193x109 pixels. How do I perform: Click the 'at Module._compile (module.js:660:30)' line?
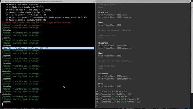pyautogui.click(x=26, y=20)
